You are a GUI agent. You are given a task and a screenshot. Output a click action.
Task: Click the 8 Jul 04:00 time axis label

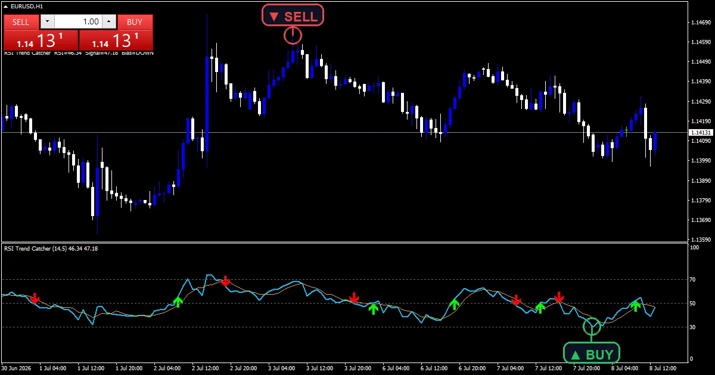[624, 369]
